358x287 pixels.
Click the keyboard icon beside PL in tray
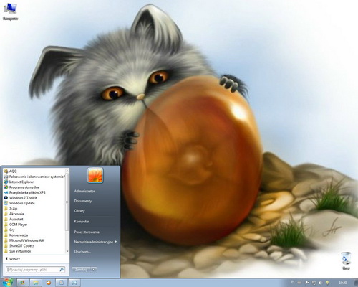tap(299, 283)
